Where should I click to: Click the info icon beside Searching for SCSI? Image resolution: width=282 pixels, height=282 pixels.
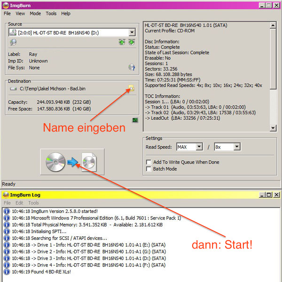pos(7,238)
